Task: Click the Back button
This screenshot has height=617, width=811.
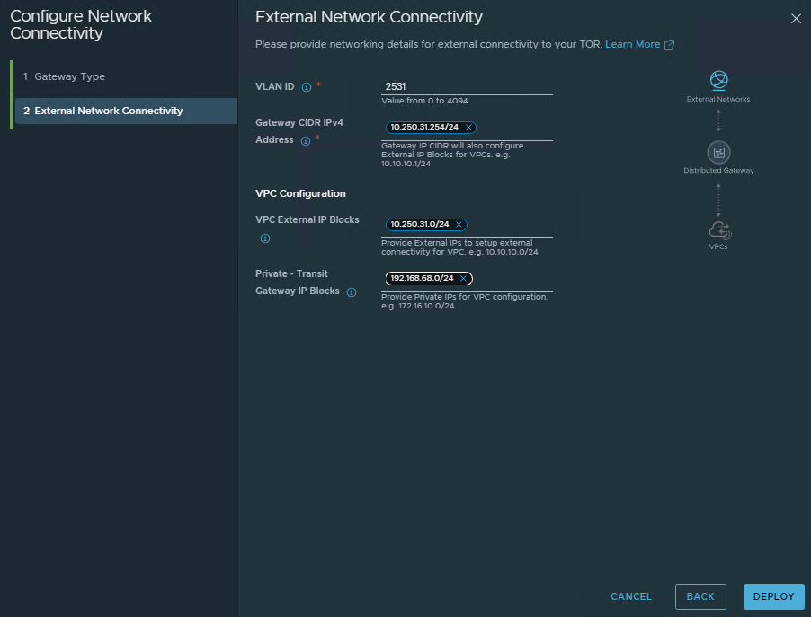Action: 700,596
